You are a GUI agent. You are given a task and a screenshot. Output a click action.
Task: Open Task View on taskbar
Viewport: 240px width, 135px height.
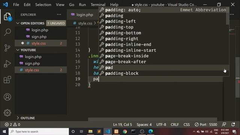[x=81, y=132]
